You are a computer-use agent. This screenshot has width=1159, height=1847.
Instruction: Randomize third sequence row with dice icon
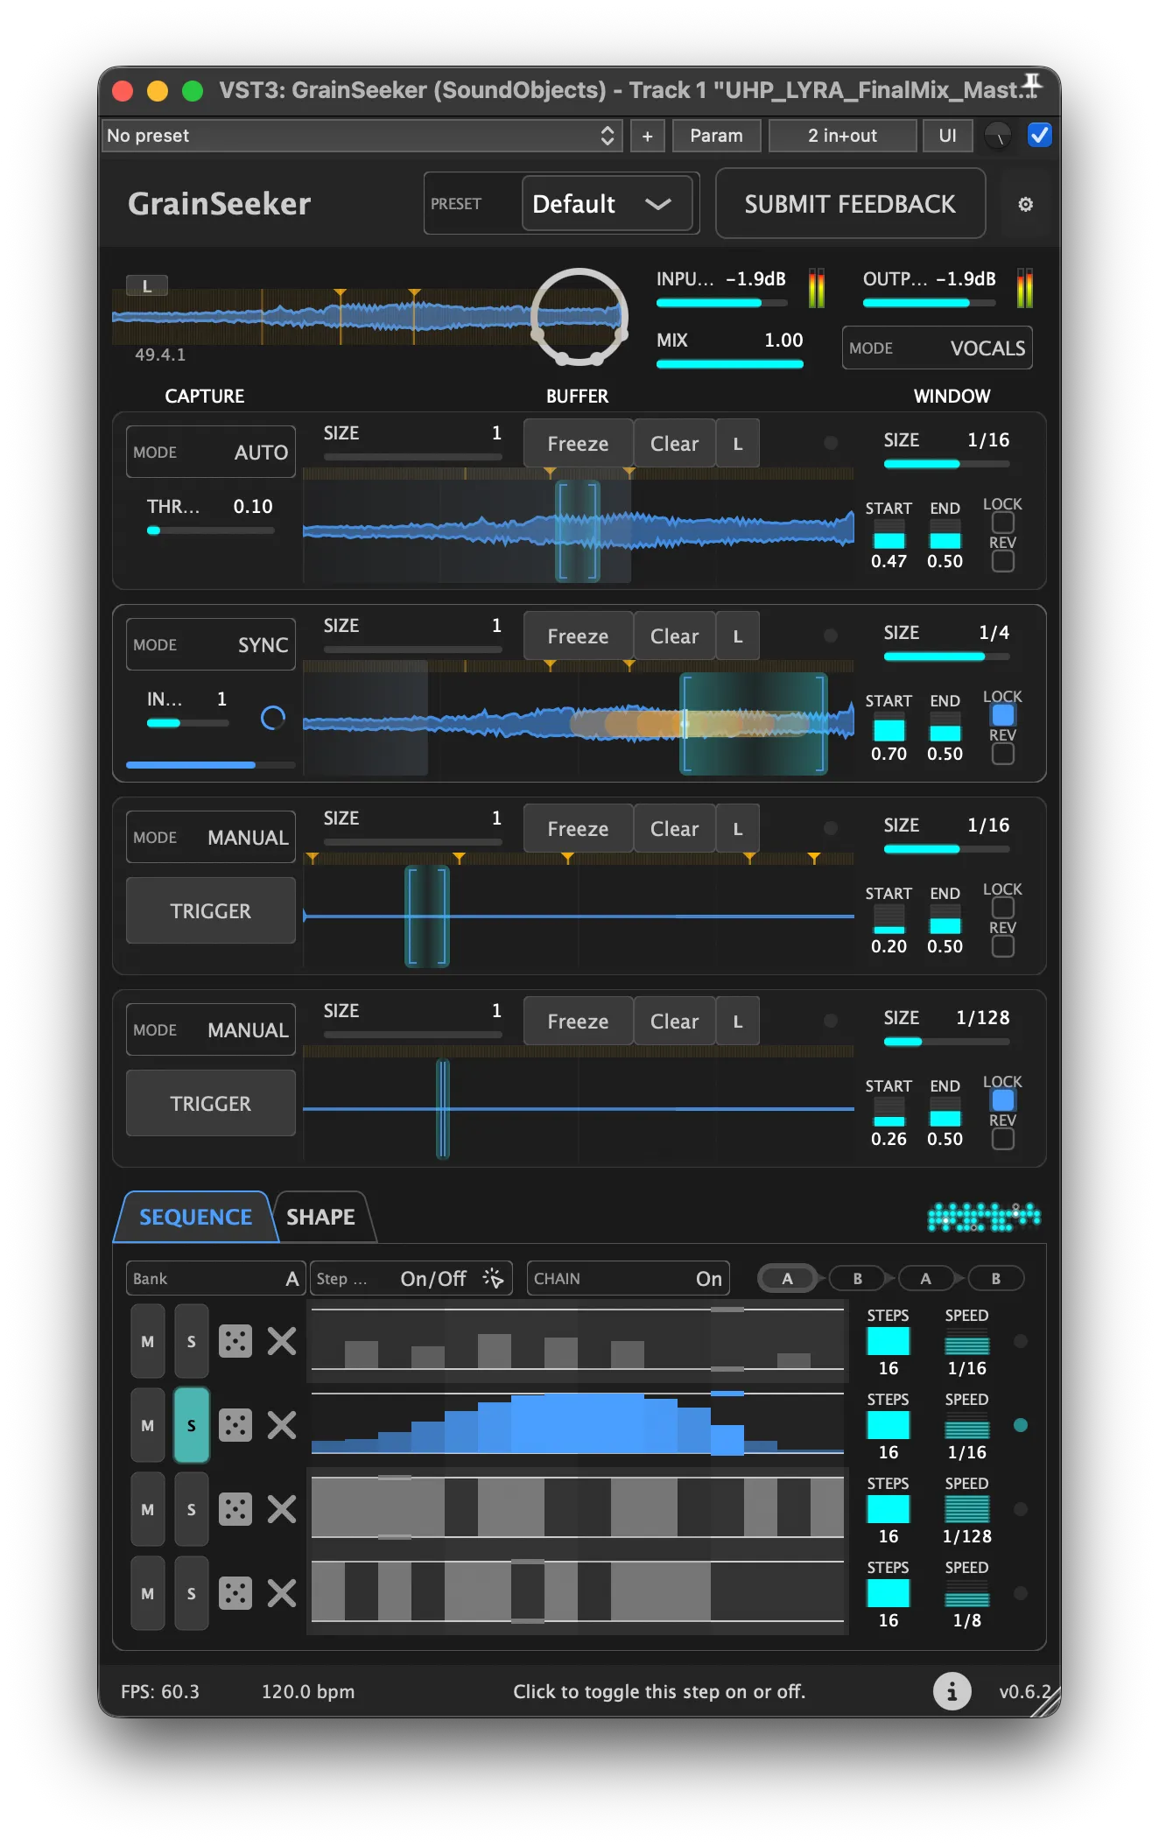click(235, 1509)
